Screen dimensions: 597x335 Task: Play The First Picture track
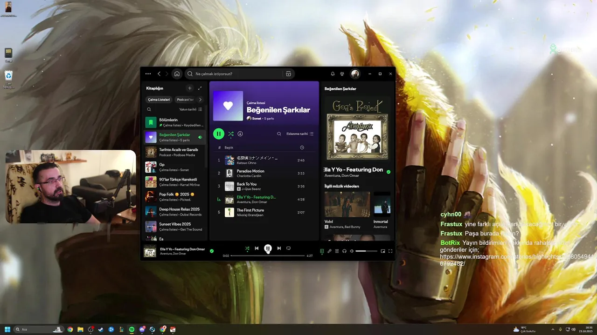tap(264, 212)
